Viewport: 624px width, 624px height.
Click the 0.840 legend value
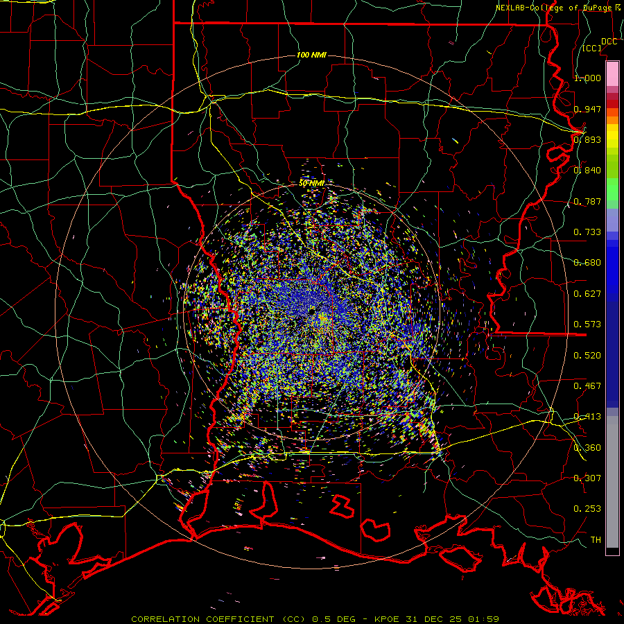587,171
